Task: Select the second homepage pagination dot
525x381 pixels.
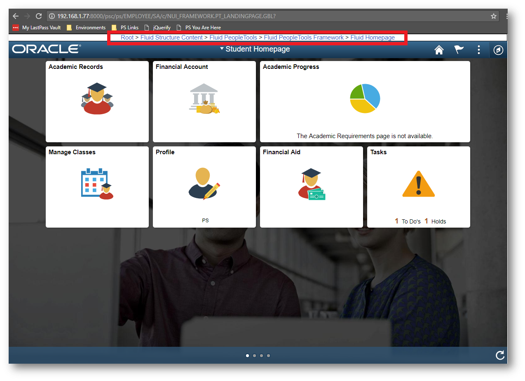Action: click(x=254, y=355)
